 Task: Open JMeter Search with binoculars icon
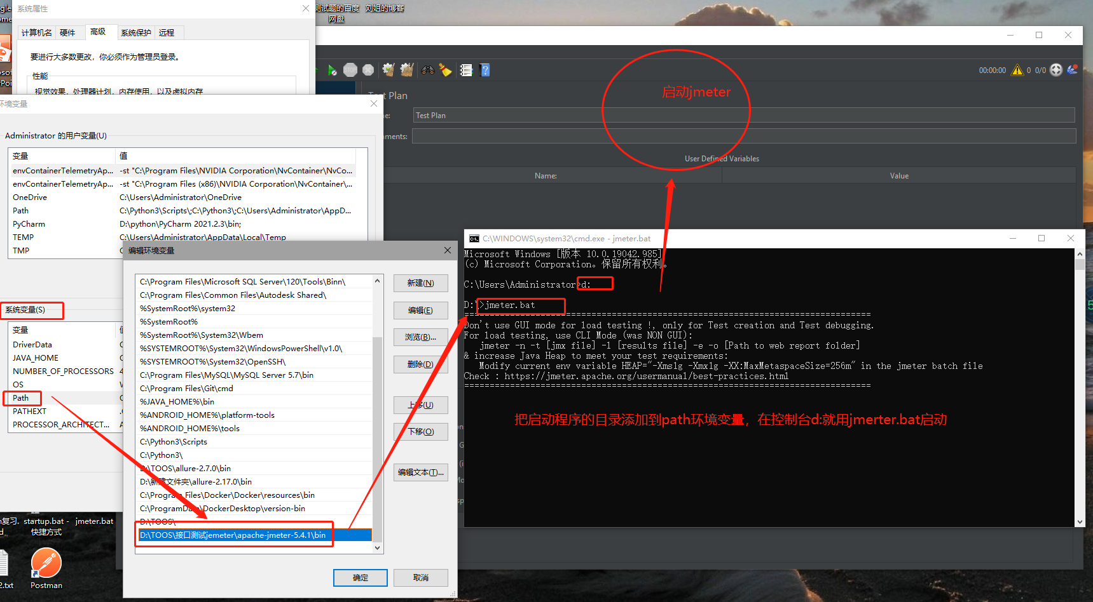pyautogui.click(x=428, y=70)
